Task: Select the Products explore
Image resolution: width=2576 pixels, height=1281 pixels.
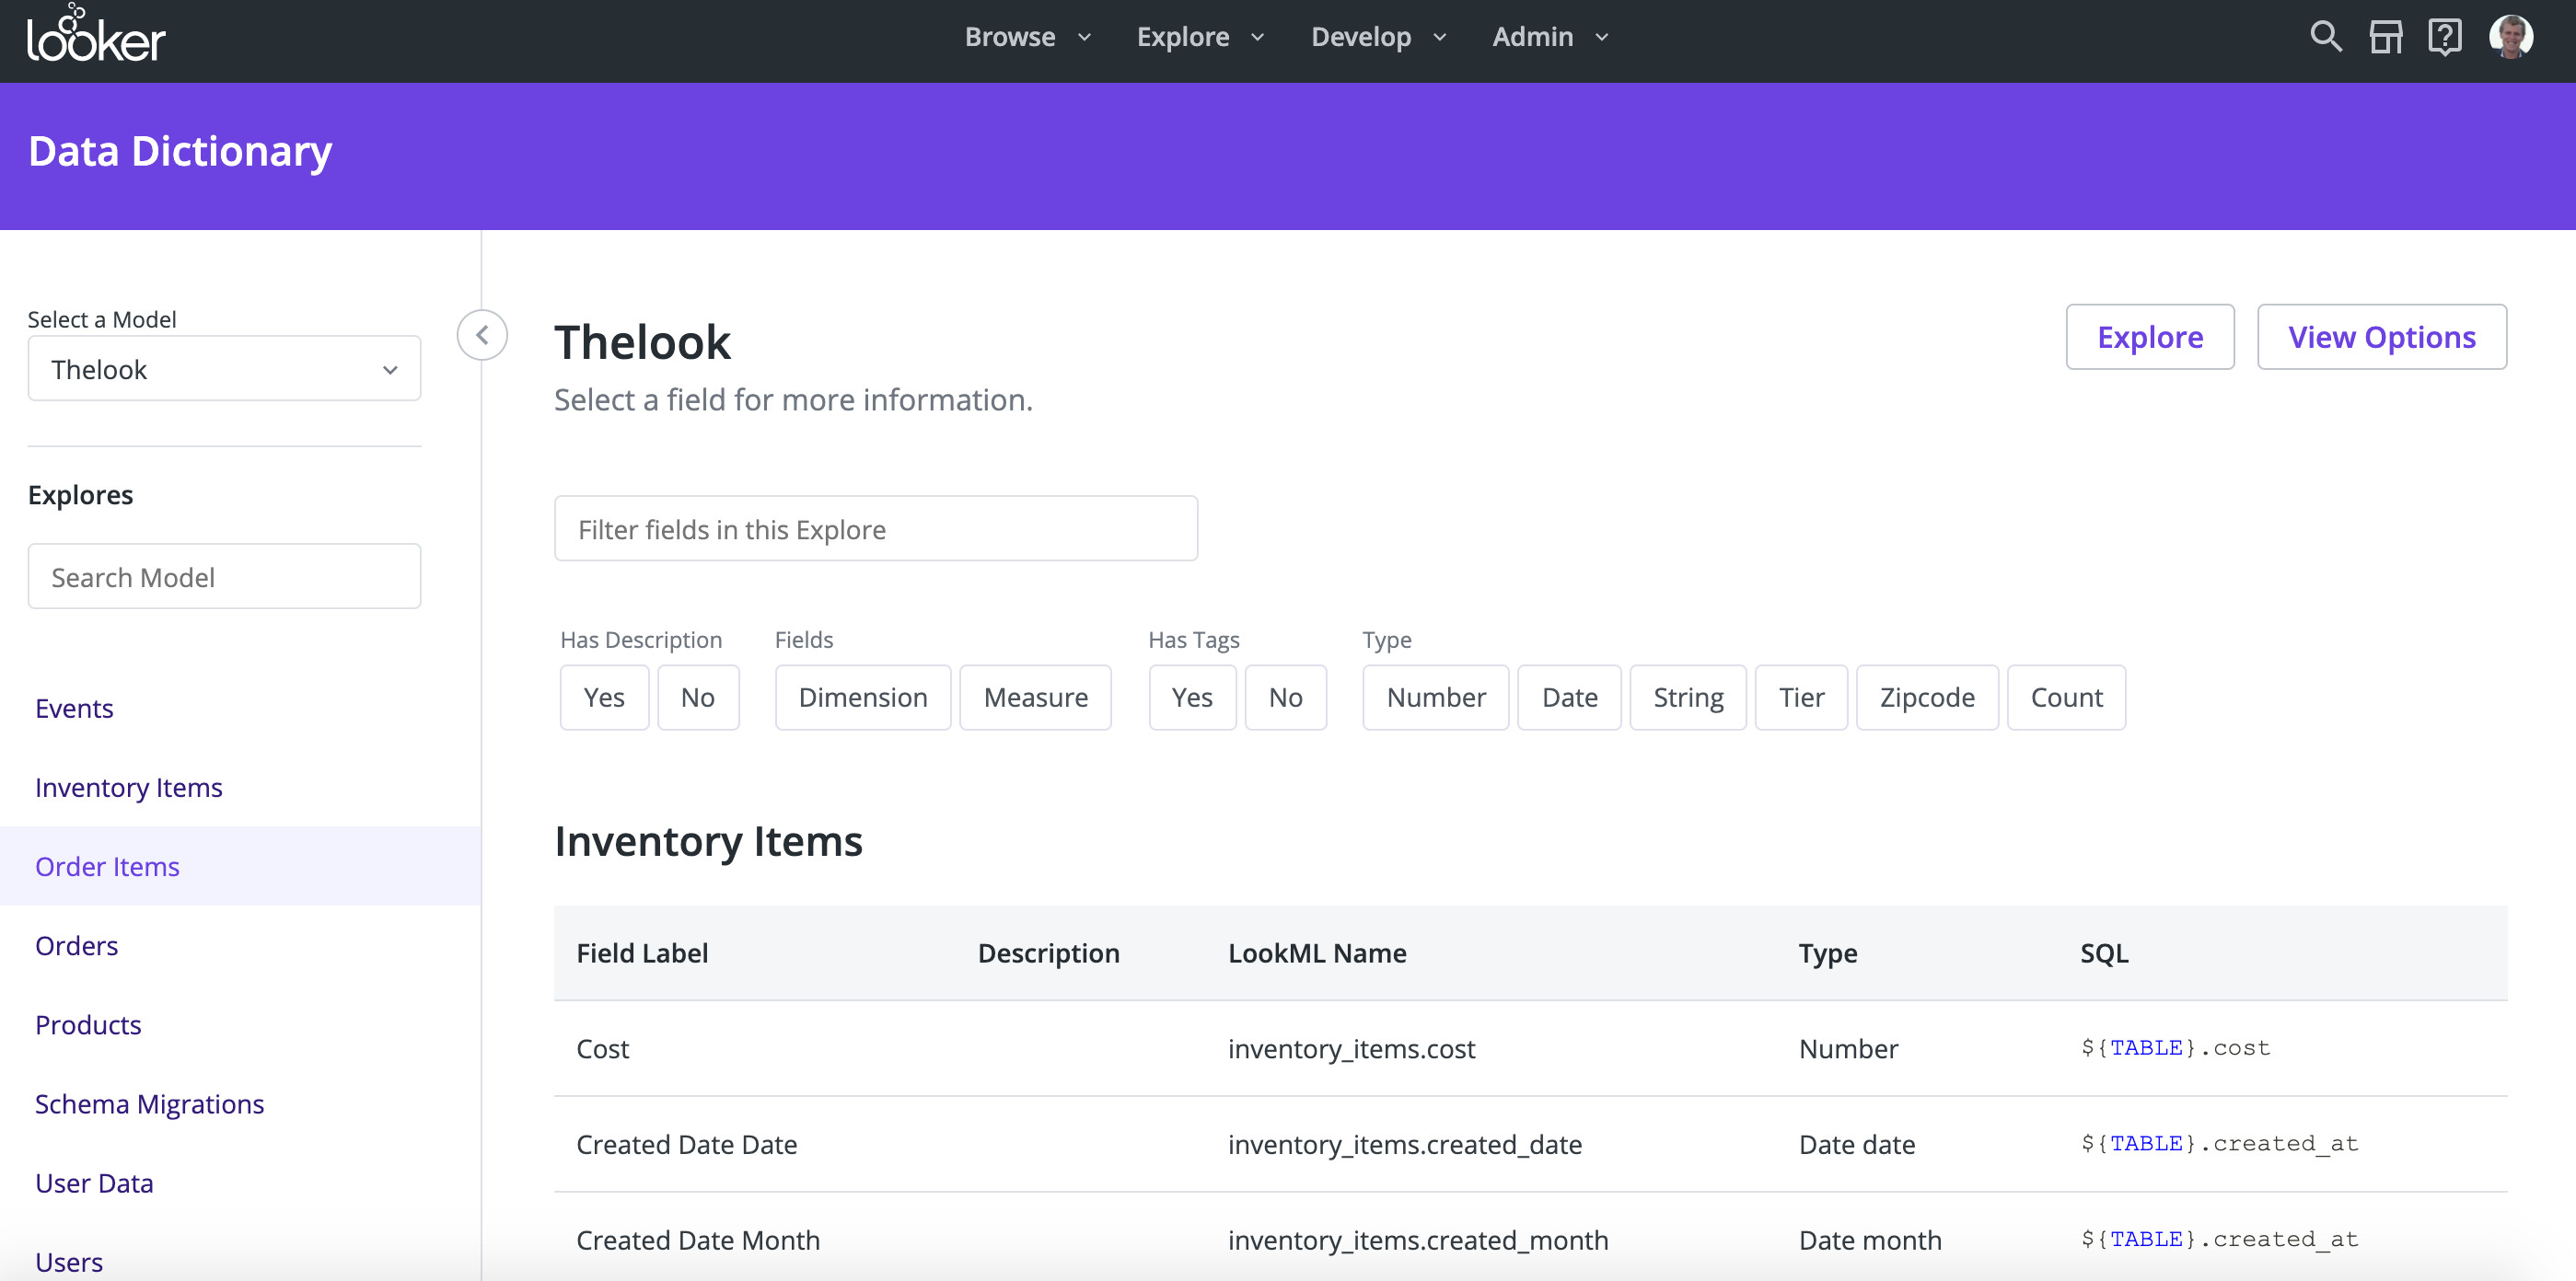Action: [88, 1023]
